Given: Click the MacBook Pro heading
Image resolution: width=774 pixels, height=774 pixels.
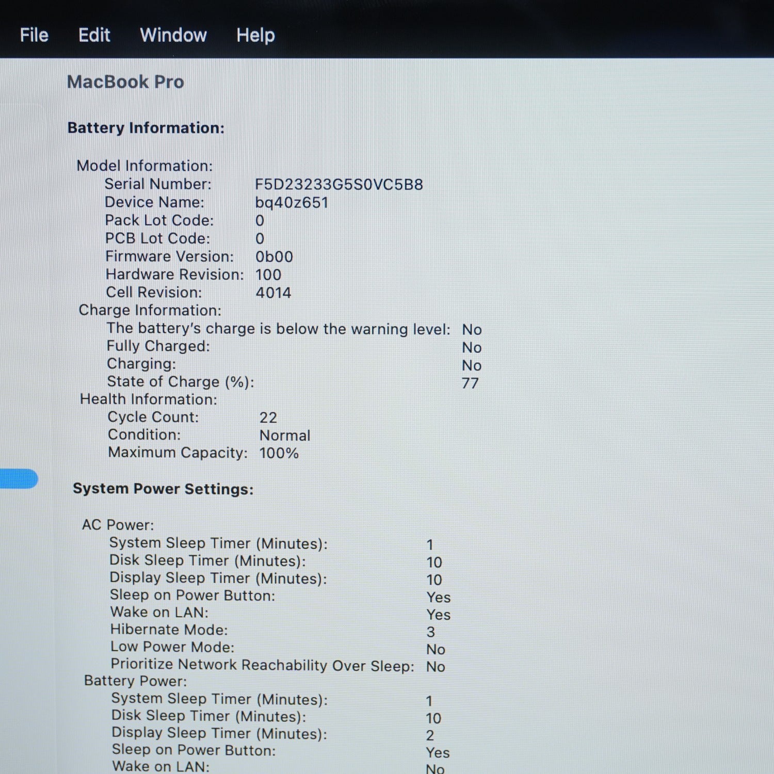Looking at the screenshot, I should [125, 82].
